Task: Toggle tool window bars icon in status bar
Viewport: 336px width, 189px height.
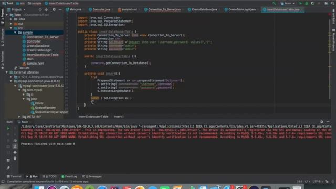Action: coord(3,182)
